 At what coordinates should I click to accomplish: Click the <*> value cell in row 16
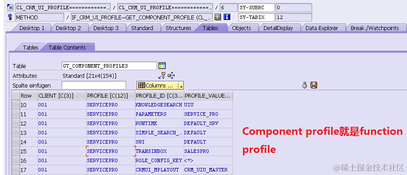click(x=208, y=160)
